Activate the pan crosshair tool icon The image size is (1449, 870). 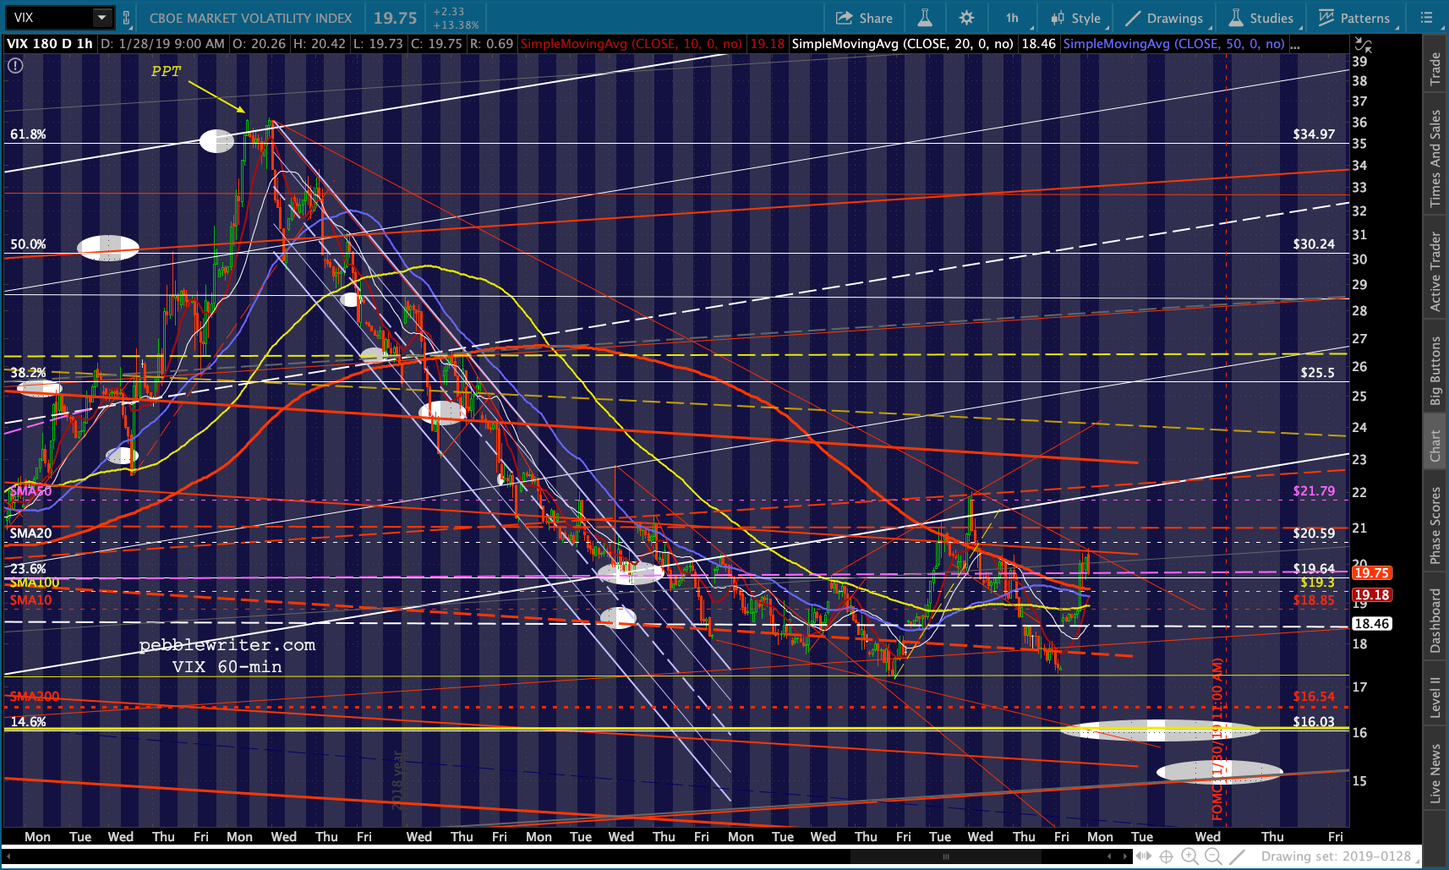(x=1166, y=856)
